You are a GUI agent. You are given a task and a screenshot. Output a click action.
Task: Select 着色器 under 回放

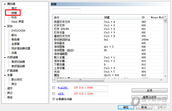pos(15,39)
